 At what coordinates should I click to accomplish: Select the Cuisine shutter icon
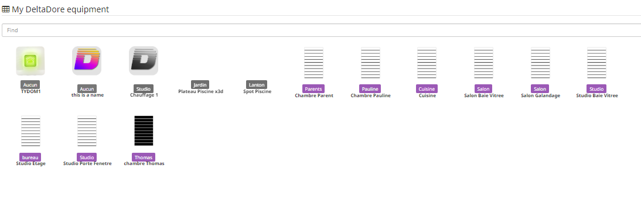pyautogui.click(x=427, y=63)
